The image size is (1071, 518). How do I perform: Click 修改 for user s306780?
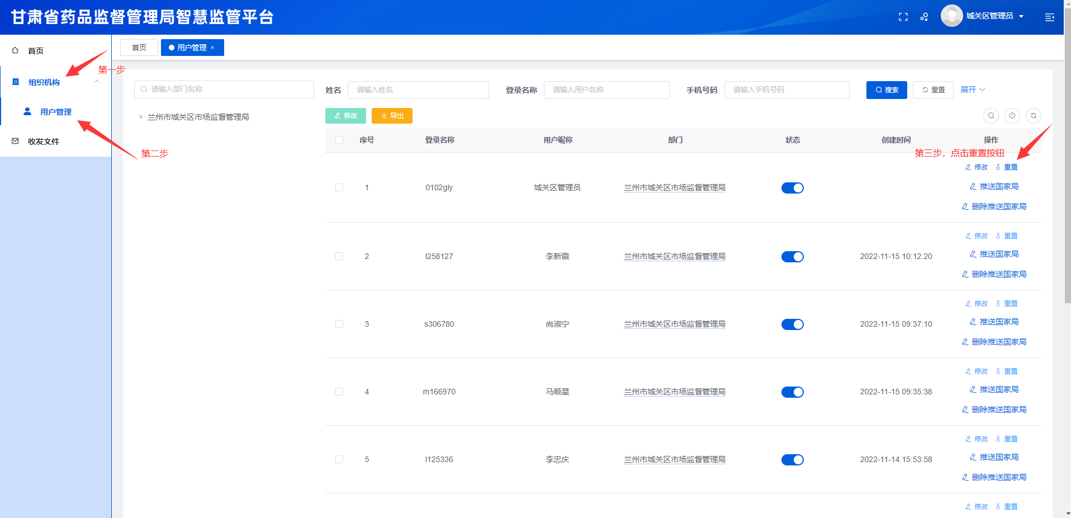977,304
